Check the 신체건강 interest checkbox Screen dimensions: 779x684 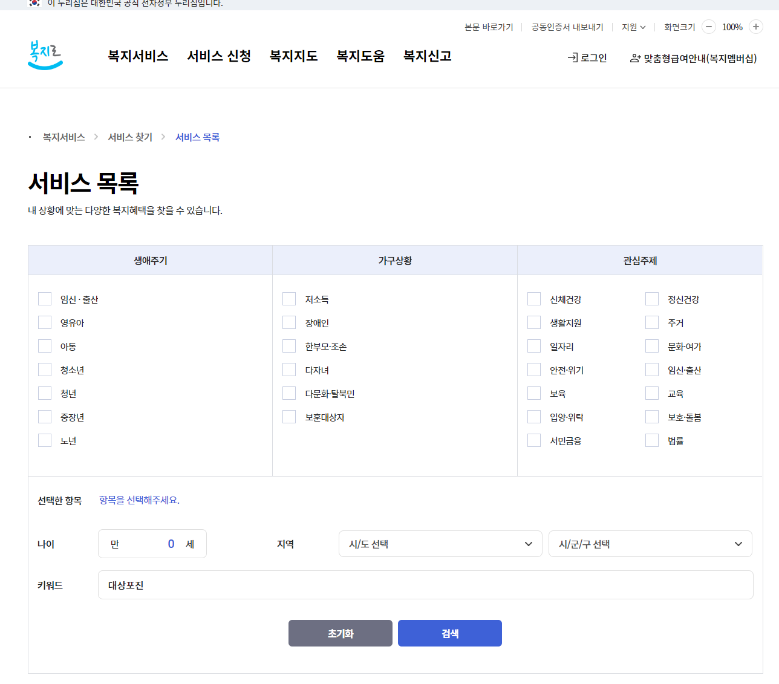534,298
